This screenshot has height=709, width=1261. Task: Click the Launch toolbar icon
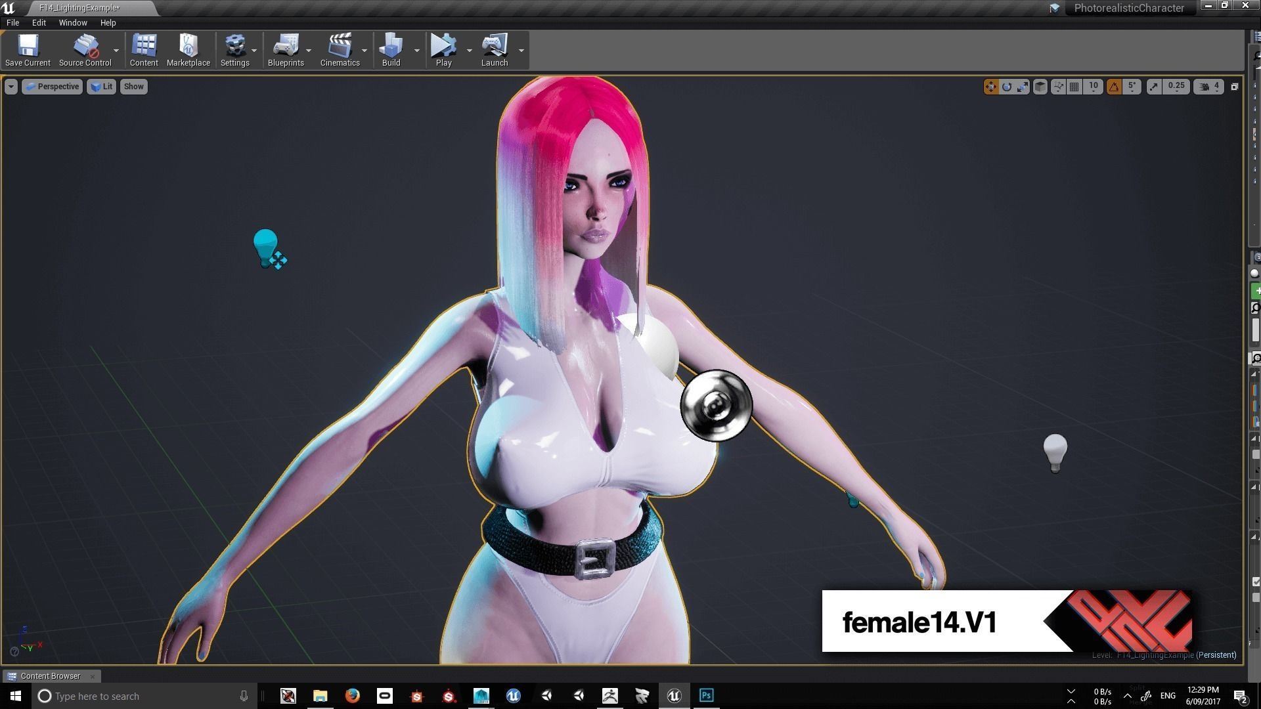pyautogui.click(x=495, y=50)
